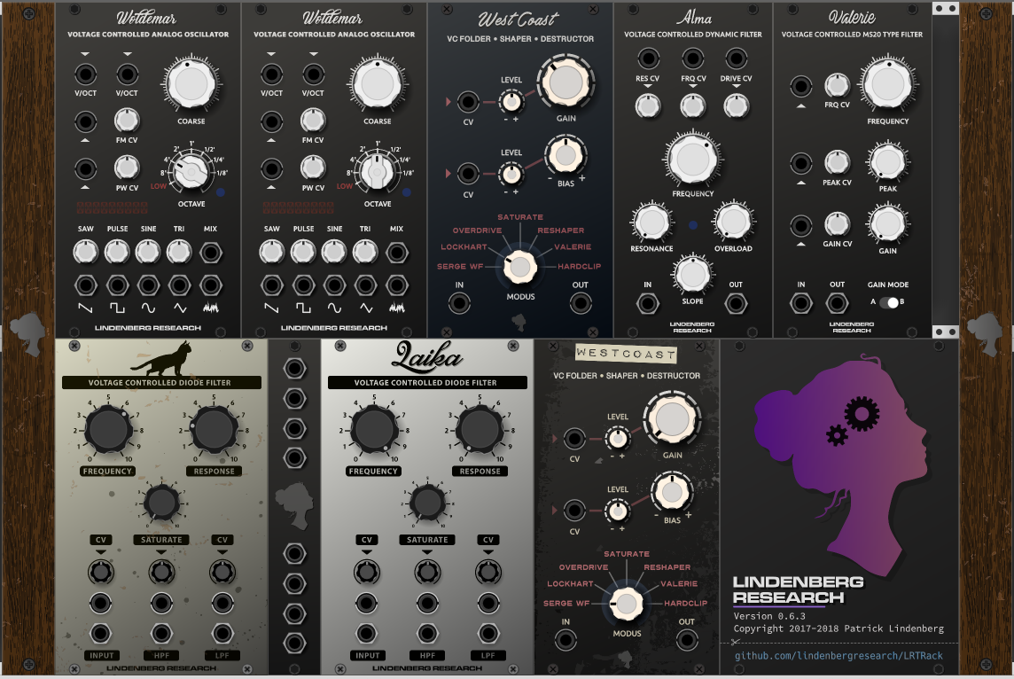Click the INPUT jack on cat-logo diode filter
Viewport: 1014px width, 679px height.
pyautogui.click(x=100, y=633)
